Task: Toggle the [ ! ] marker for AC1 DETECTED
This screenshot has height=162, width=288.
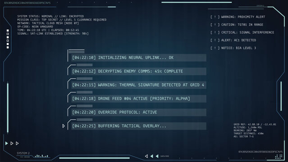Action: pos(215,40)
